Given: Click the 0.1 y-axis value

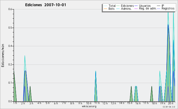Looking at the screenshot, I should pyautogui.click(x=10, y=83).
